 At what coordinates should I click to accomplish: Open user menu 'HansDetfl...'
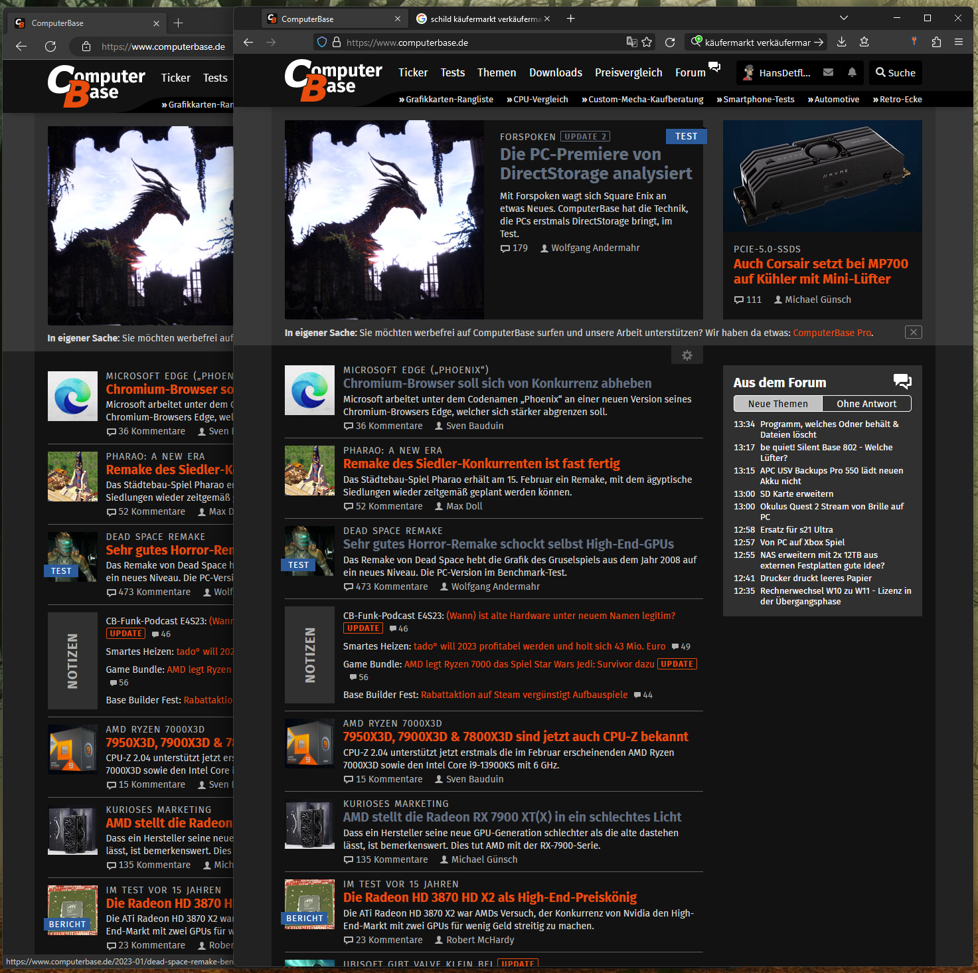tap(777, 72)
